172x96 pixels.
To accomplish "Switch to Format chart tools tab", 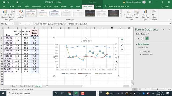I will (x=99, y=6).
